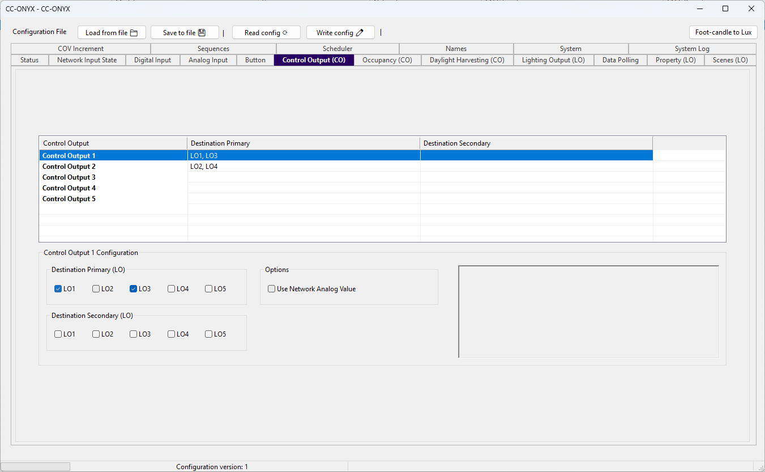This screenshot has height=472, width=765.
Task: Click the 'LO2, LO4' destination cell
Action: click(x=304, y=167)
